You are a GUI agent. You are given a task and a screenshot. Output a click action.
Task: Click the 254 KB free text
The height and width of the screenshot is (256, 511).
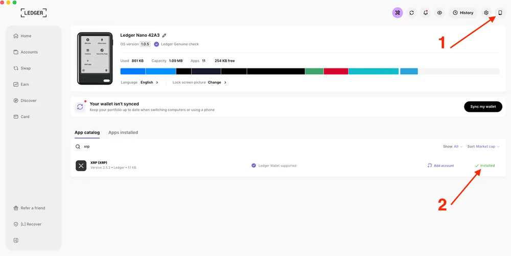(224, 61)
